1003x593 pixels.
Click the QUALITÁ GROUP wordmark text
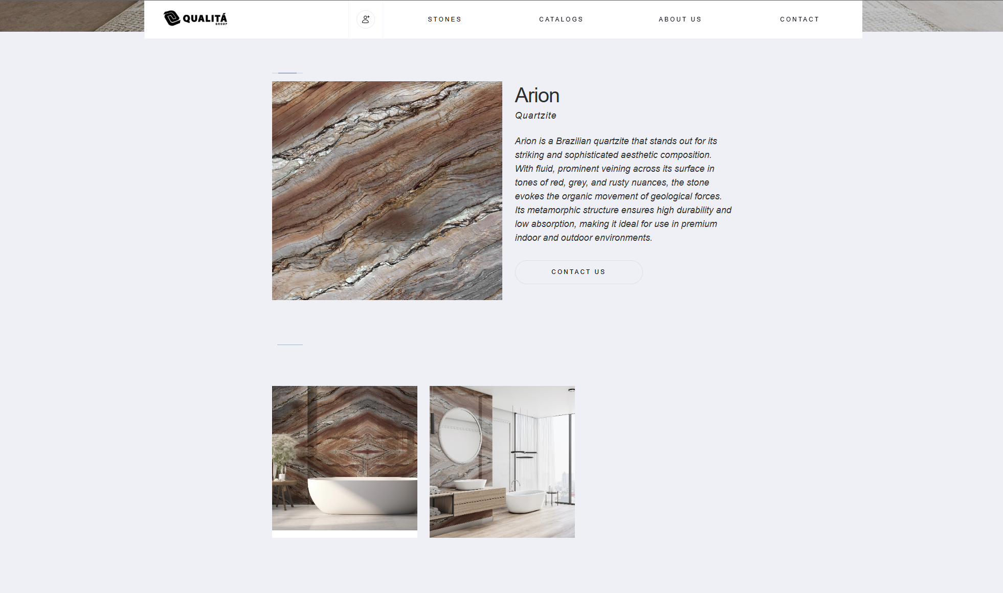click(205, 19)
